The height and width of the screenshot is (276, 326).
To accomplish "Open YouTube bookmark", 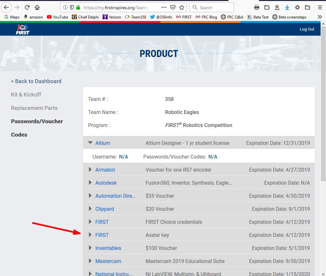I will coord(58,17).
